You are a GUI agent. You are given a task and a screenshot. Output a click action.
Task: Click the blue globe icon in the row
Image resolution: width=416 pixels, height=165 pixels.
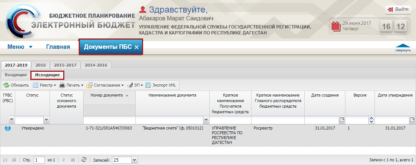(x=8, y=128)
